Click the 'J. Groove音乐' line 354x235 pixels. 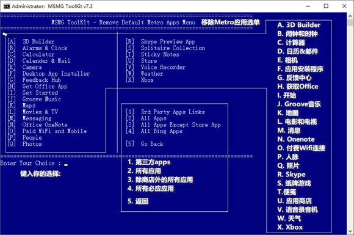tap(299, 104)
